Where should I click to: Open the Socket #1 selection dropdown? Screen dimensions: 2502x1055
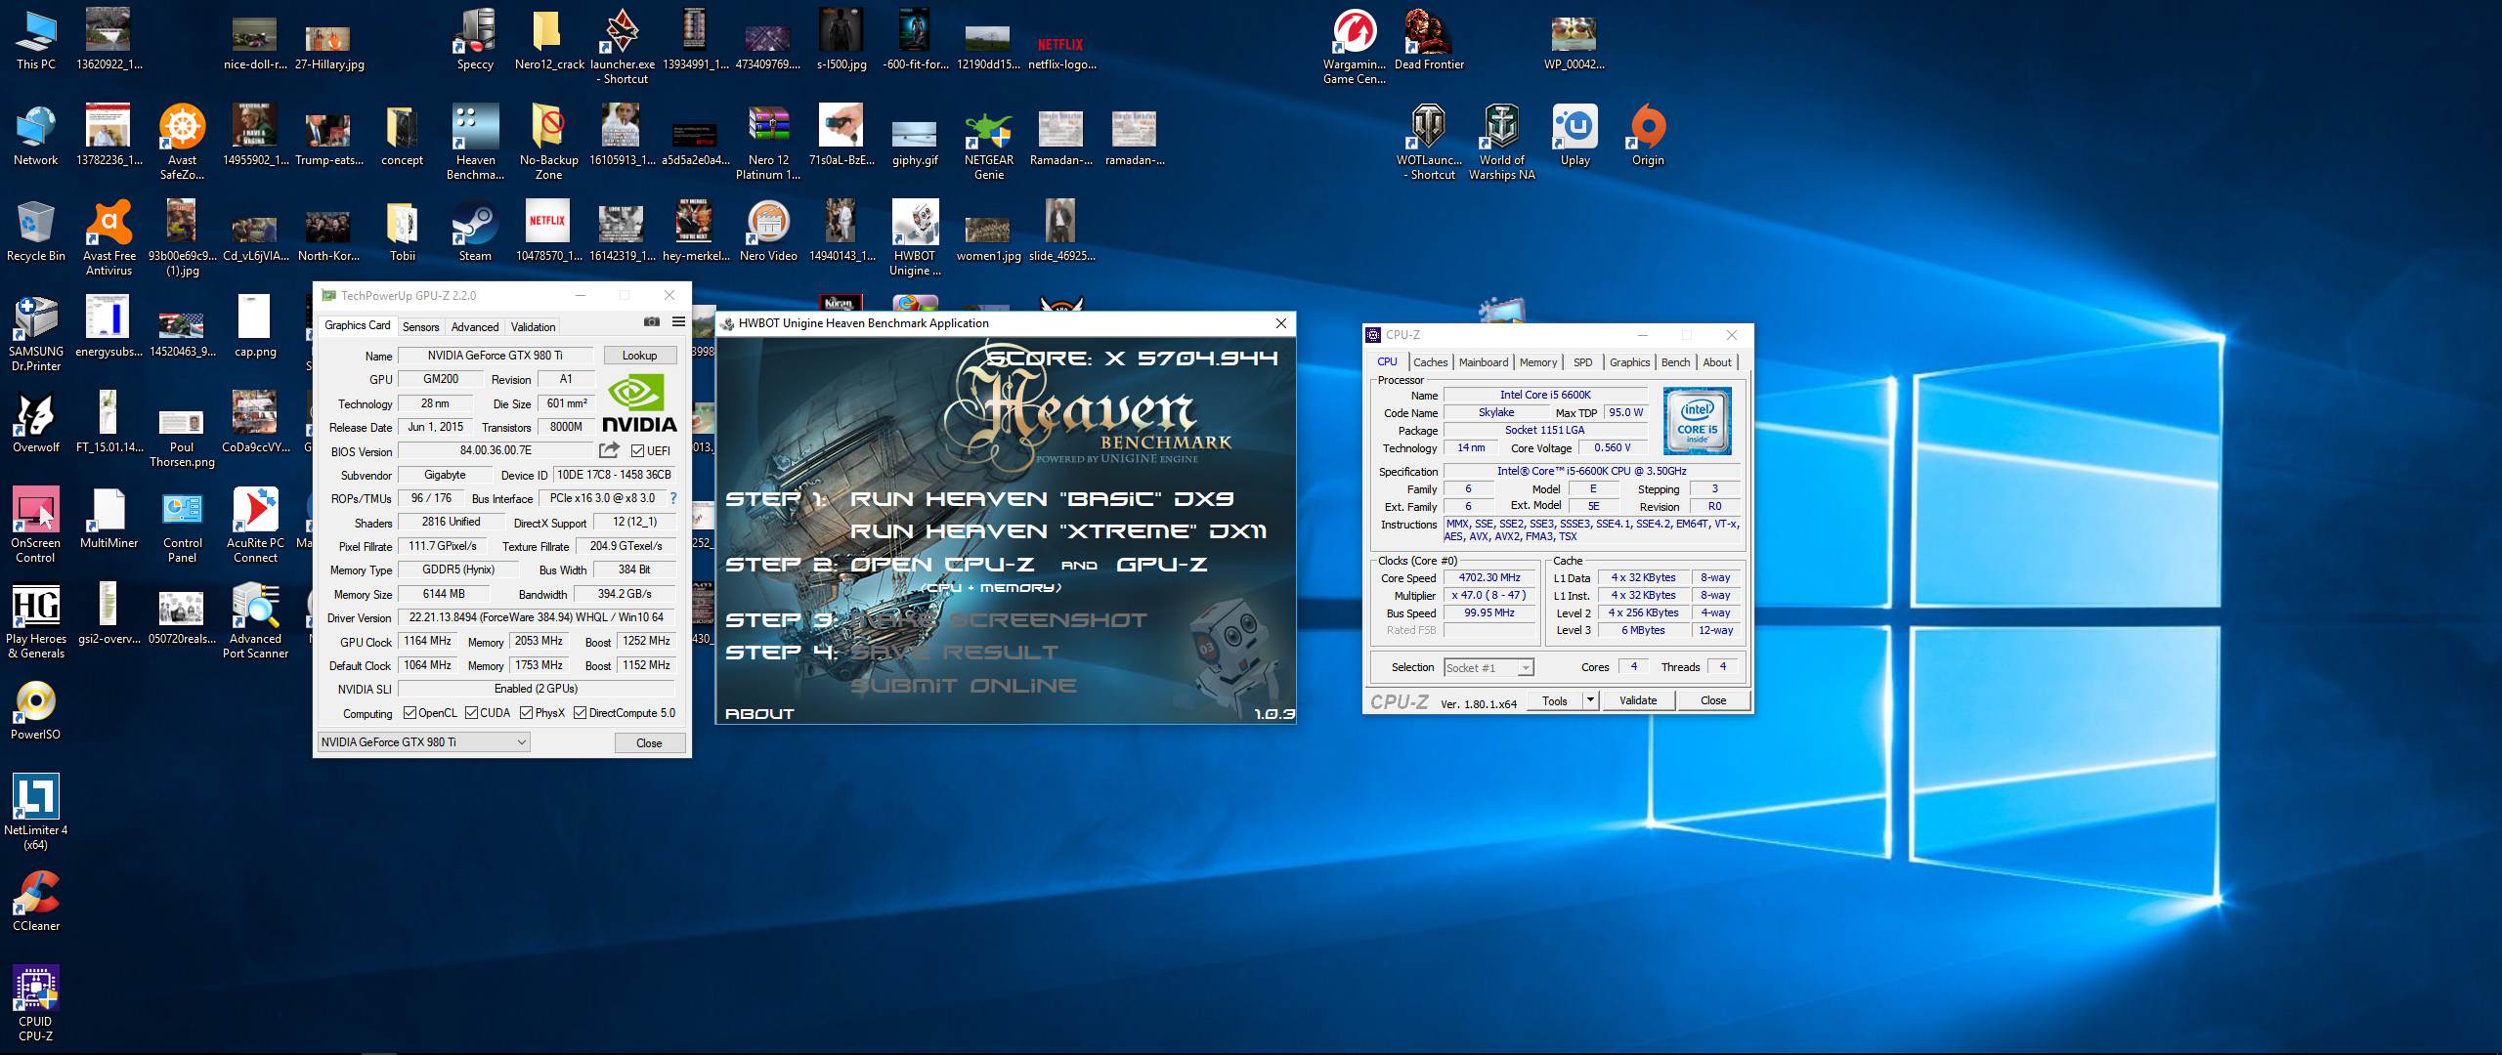[1488, 667]
